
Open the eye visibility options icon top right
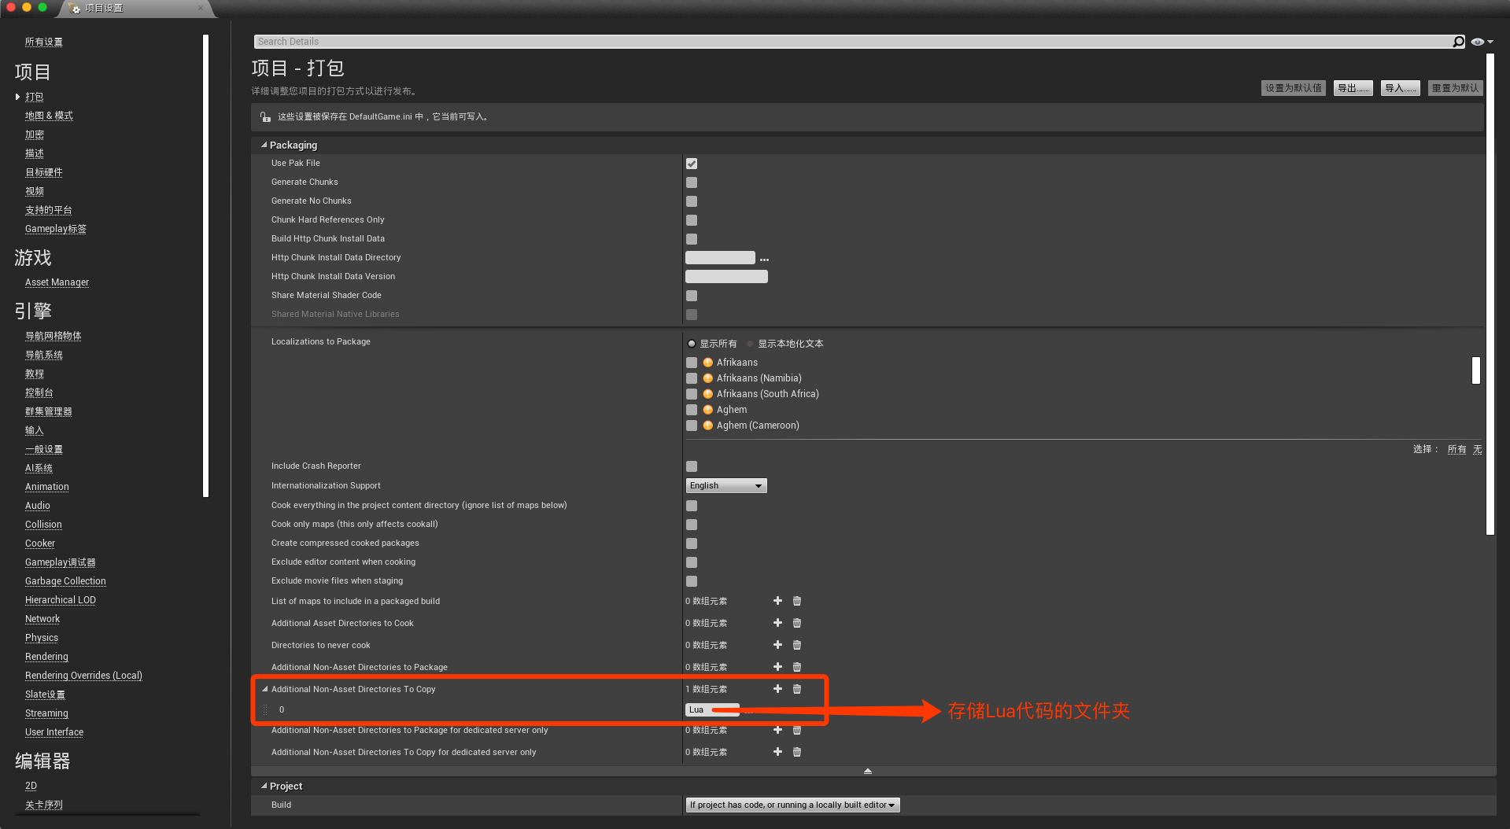pos(1477,41)
